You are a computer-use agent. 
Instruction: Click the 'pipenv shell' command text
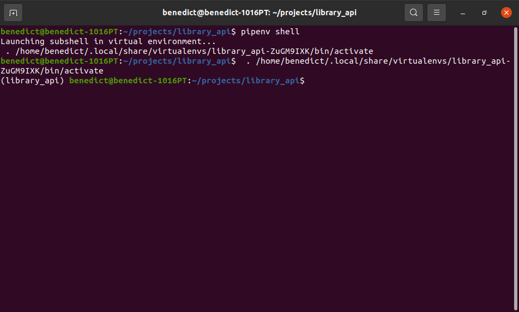pyautogui.click(x=270, y=32)
